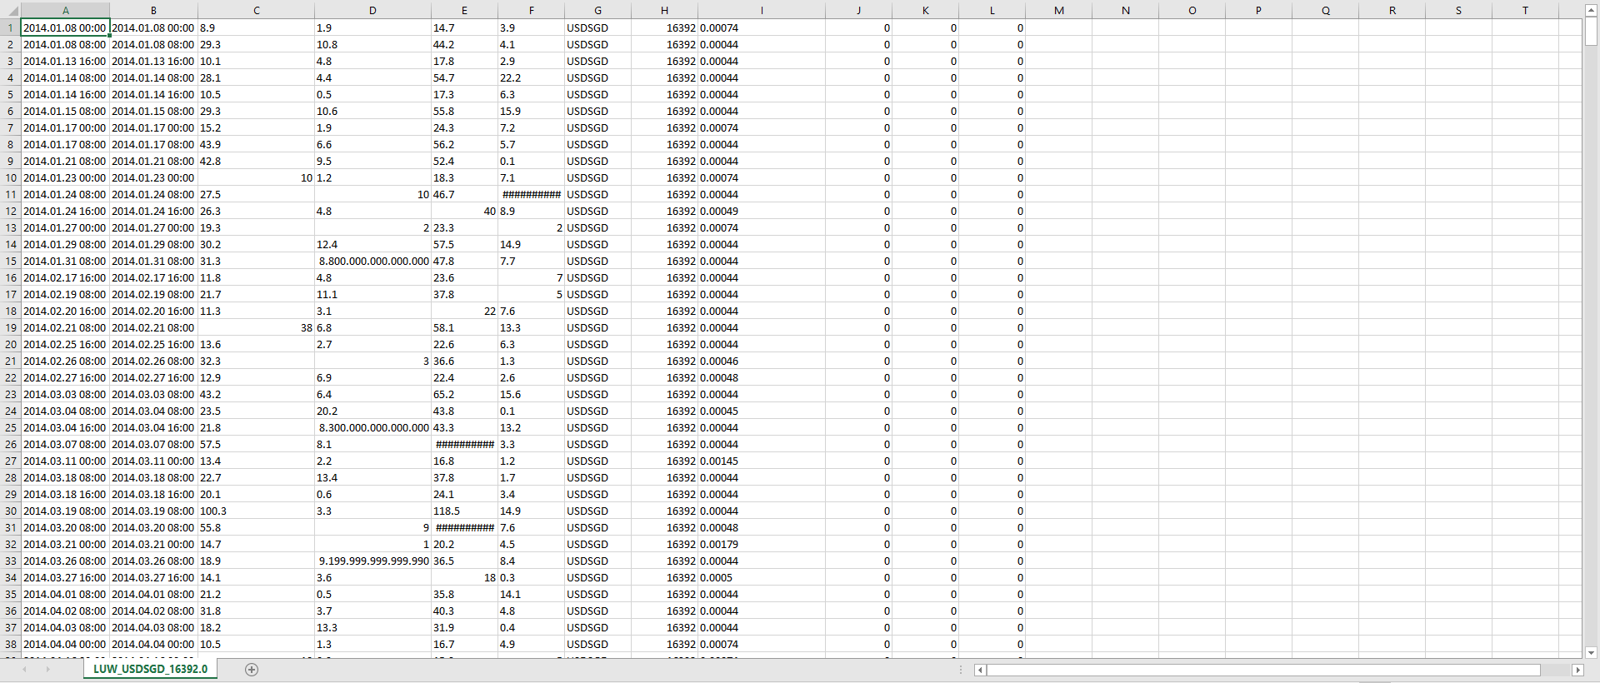Select column A header
The height and width of the screenshot is (683, 1600).
tap(65, 11)
